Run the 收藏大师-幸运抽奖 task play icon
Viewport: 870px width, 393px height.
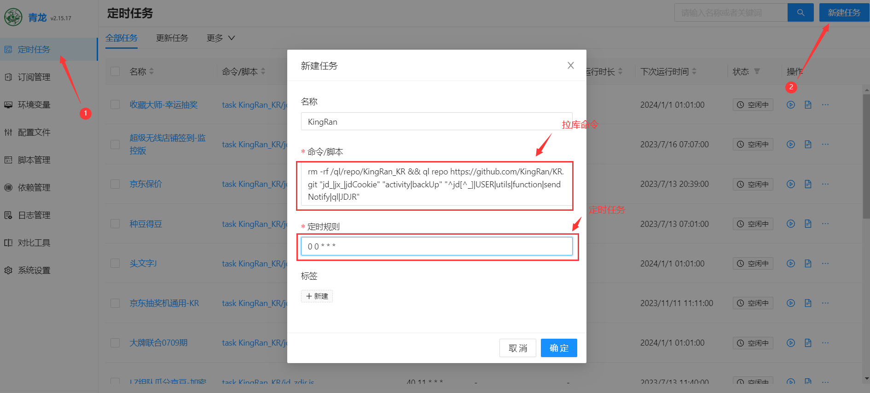tap(791, 105)
